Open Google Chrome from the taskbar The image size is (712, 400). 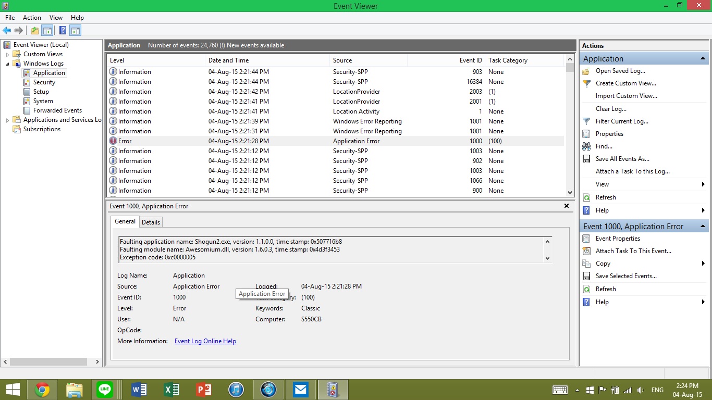pyautogui.click(x=42, y=390)
